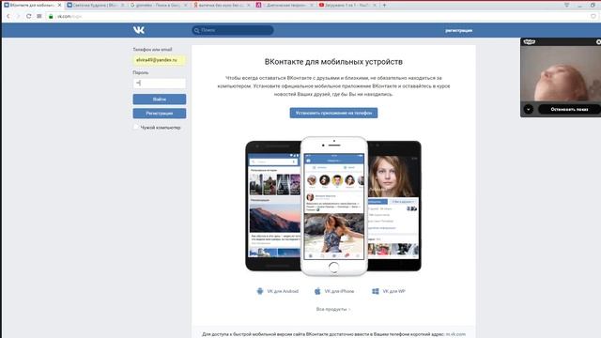The width and height of the screenshot is (601, 338).
Task: Open the VK для Android link
Action: click(283, 291)
